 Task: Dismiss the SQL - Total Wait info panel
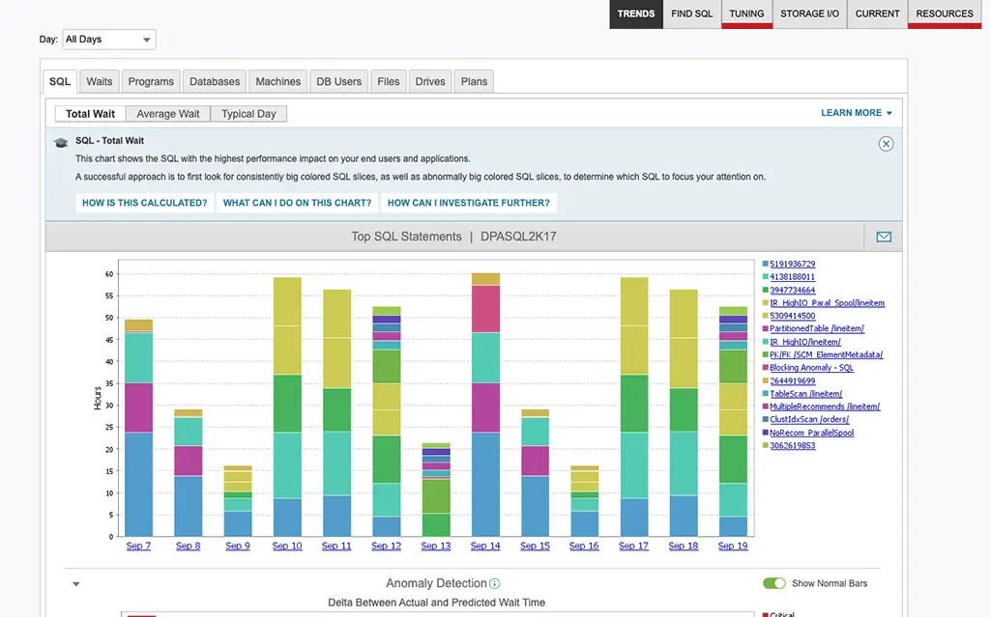(886, 143)
